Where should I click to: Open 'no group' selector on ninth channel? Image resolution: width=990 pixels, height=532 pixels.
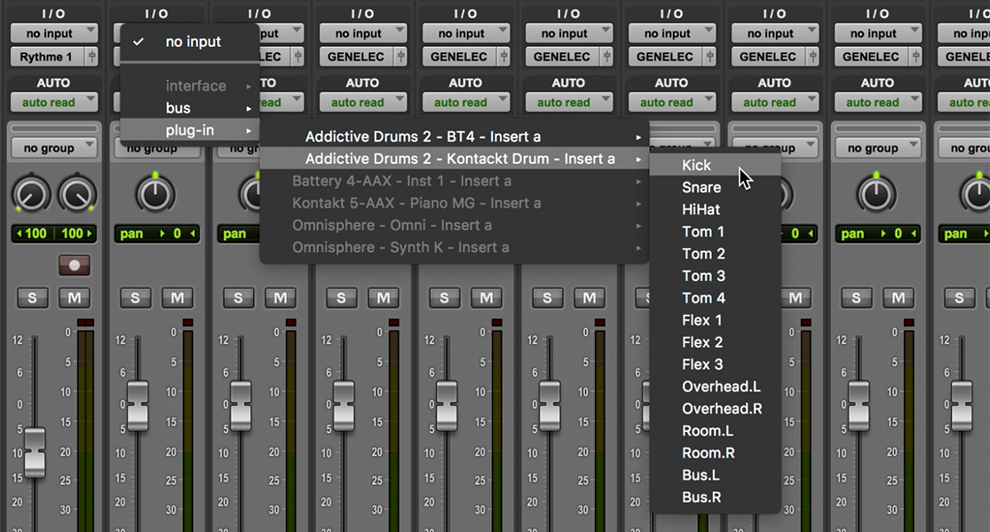pos(877,148)
